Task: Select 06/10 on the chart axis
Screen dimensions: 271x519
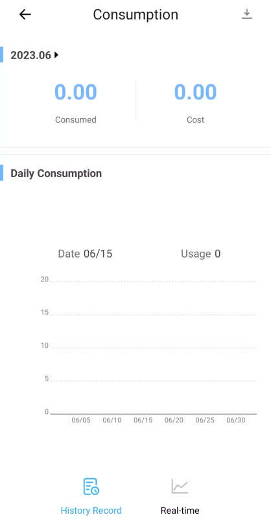Action: (112, 420)
